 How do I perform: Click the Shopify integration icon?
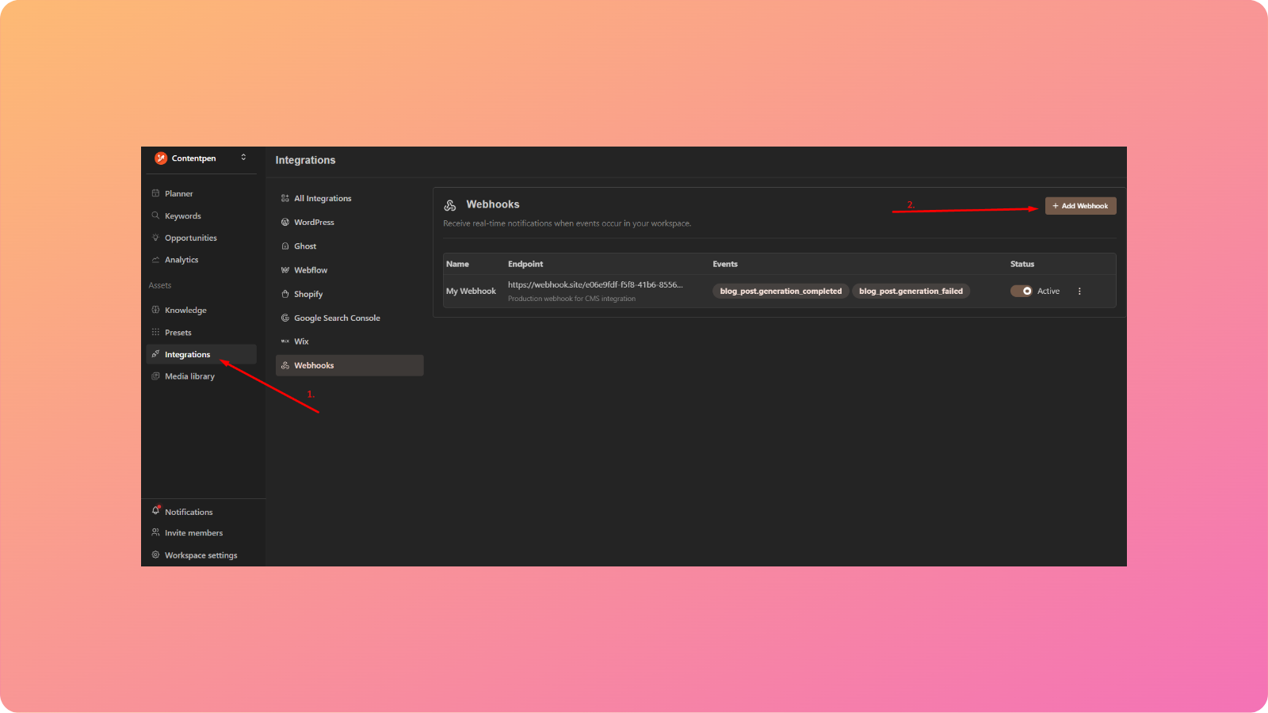click(286, 293)
